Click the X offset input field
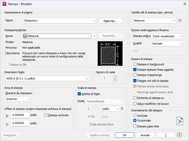Screen dimensions: 189x141 [20, 115]
